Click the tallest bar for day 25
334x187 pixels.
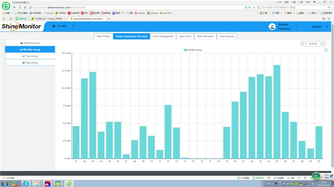[277, 112]
